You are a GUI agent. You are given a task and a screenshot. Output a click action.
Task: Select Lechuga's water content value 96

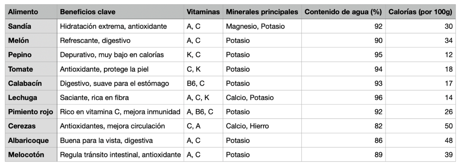coord(343,98)
